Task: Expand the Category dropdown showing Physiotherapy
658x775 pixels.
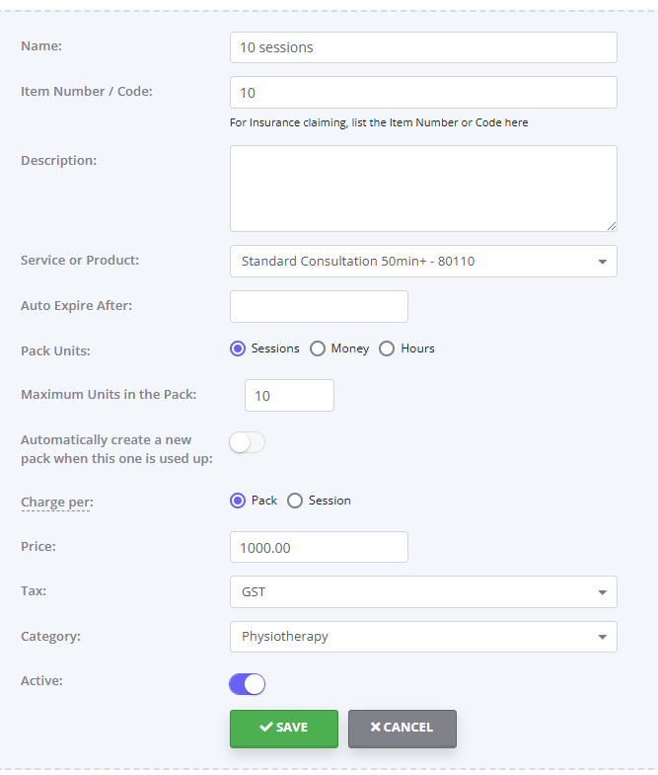Action: (x=423, y=637)
